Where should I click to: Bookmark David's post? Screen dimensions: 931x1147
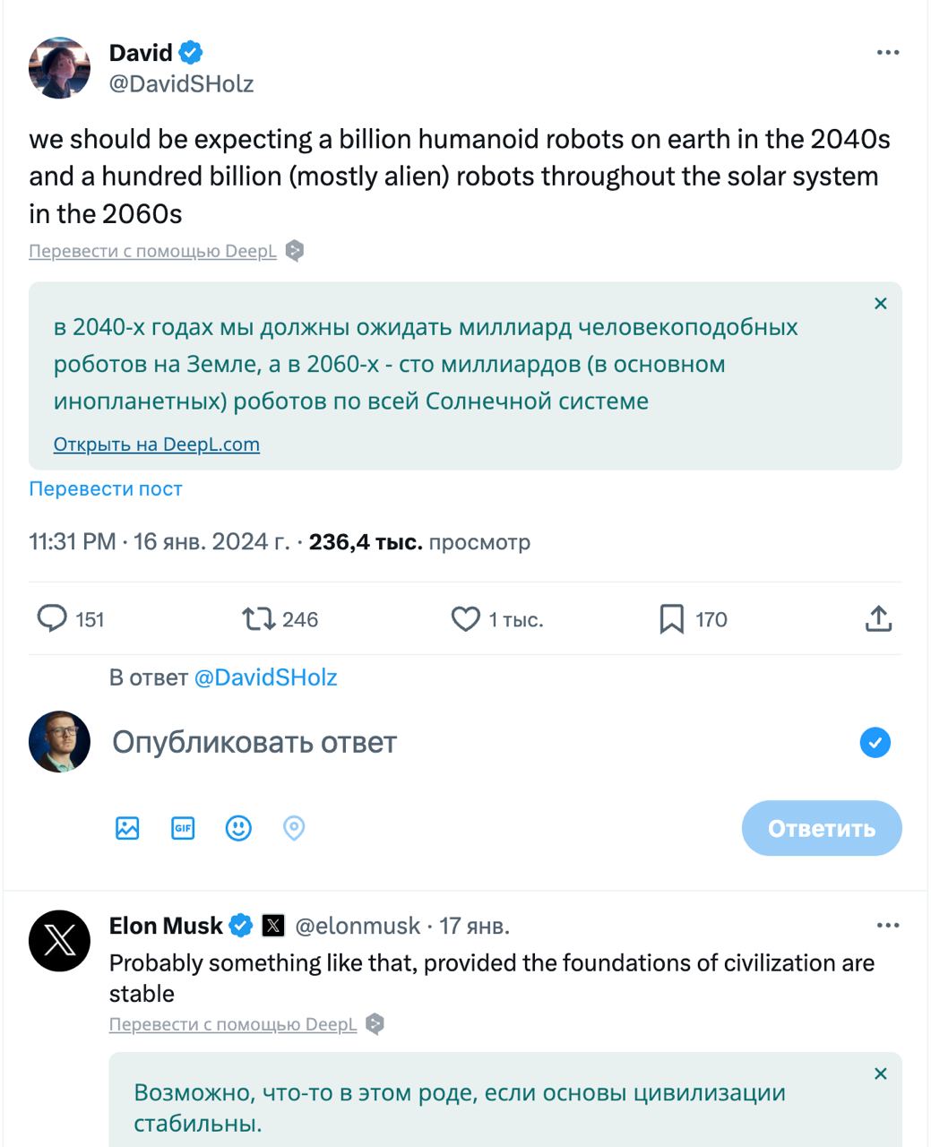(x=672, y=619)
